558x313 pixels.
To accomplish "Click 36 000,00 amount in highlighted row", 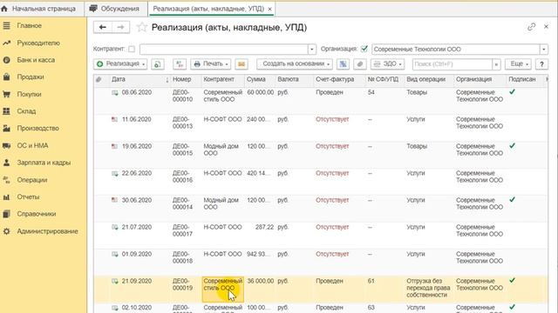I will pyautogui.click(x=261, y=281).
